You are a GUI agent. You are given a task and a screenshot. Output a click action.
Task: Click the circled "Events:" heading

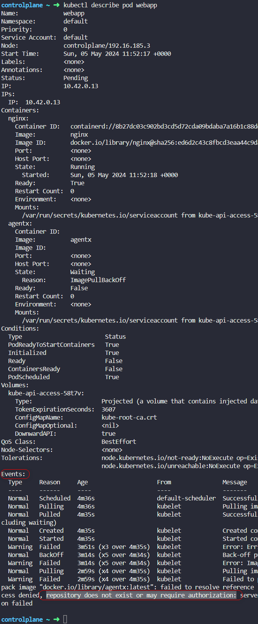click(x=13, y=474)
